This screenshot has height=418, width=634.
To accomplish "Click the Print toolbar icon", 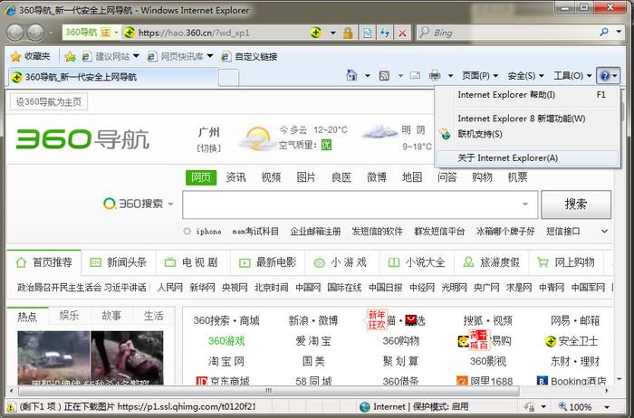I will point(435,76).
